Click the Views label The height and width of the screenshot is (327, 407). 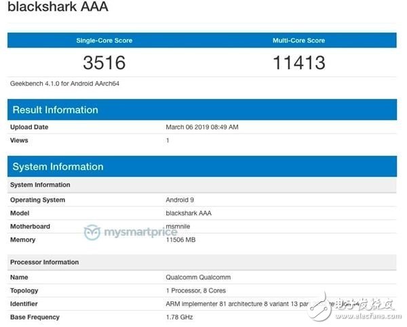(x=19, y=140)
